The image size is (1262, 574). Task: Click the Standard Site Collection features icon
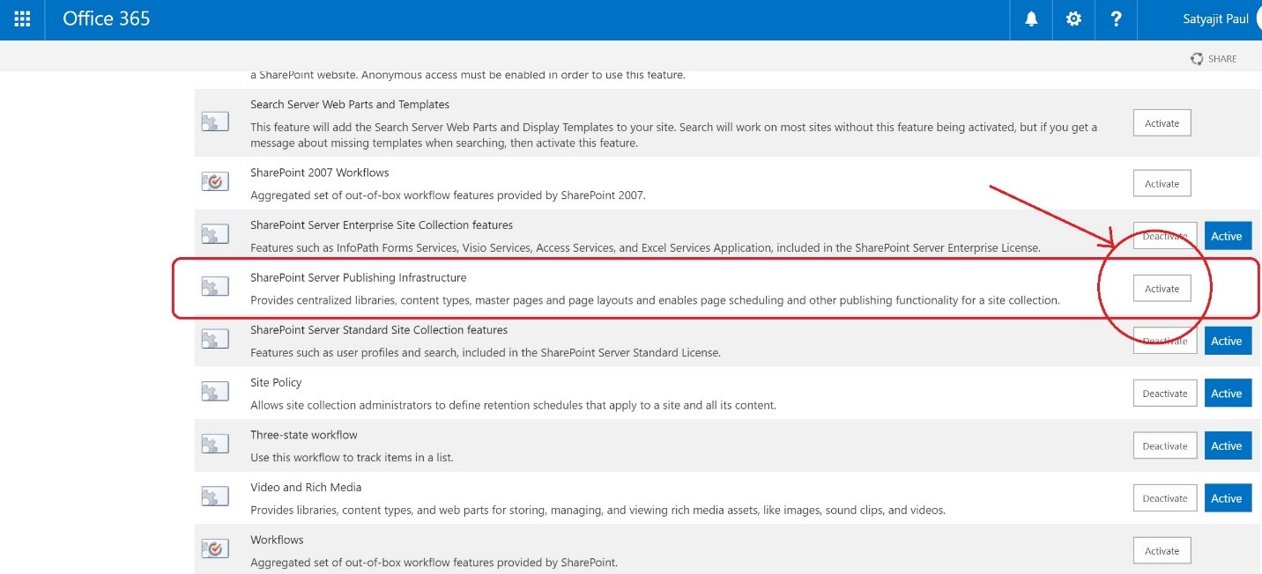215,340
